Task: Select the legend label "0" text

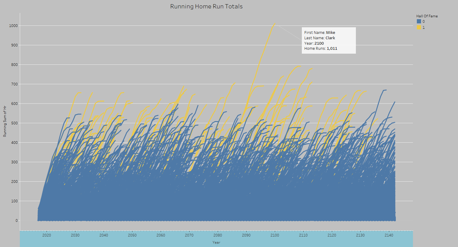Action: [x=423, y=22]
